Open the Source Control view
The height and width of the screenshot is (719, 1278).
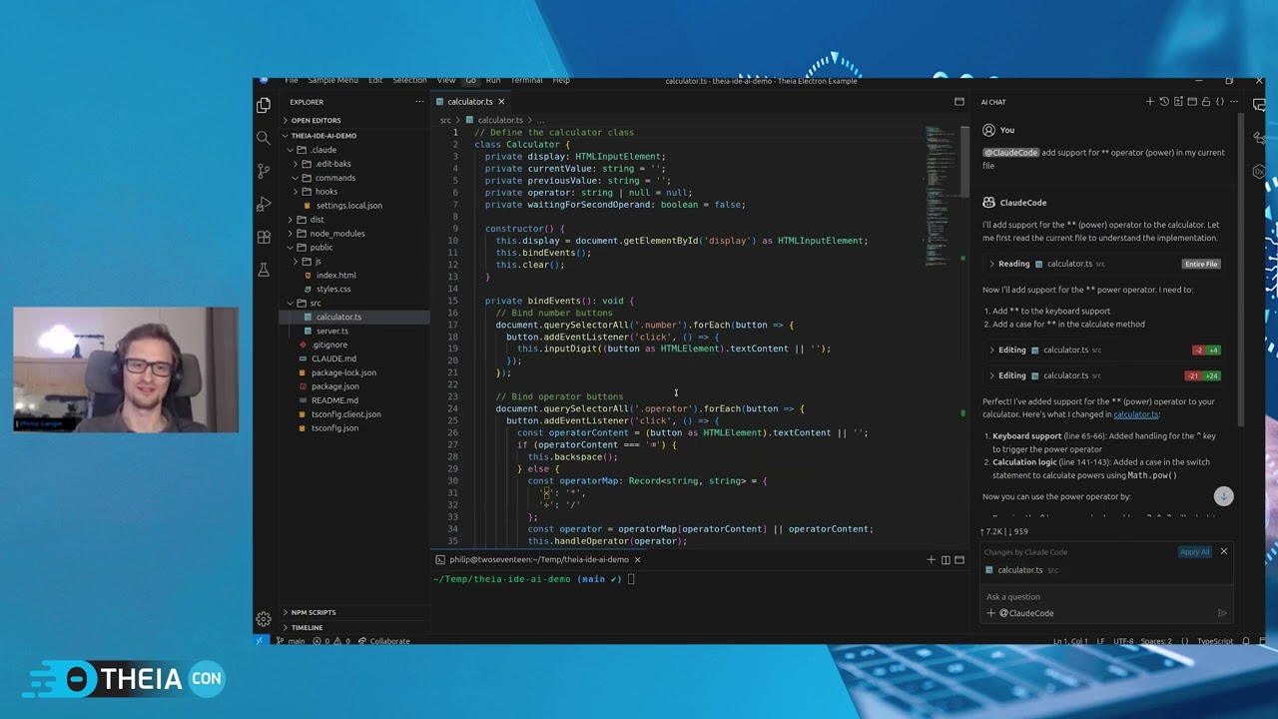(x=264, y=171)
